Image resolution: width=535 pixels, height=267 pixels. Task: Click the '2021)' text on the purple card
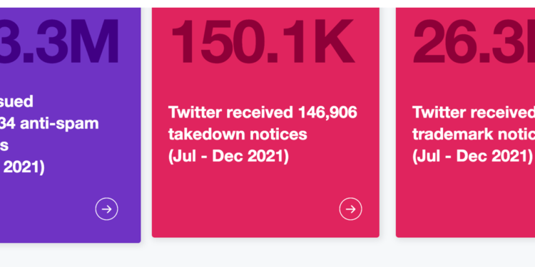22,167
